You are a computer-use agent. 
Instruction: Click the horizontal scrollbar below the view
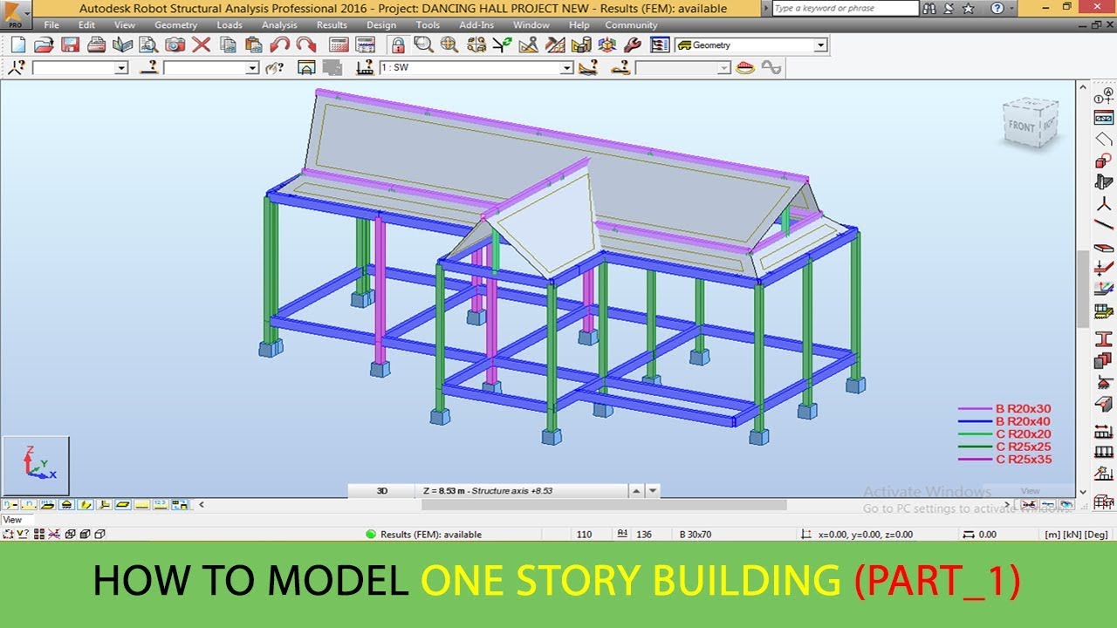(x=602, y=504)
